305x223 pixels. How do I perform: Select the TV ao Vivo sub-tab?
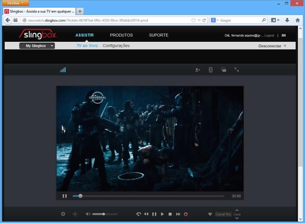87,46
